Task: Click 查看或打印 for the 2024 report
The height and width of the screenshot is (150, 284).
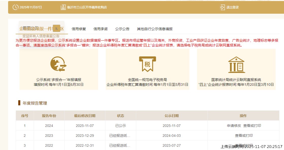Action: [x=252, y=126]
